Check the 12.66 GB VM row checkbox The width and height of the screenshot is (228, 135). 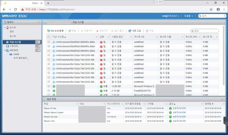pos(49,86)
